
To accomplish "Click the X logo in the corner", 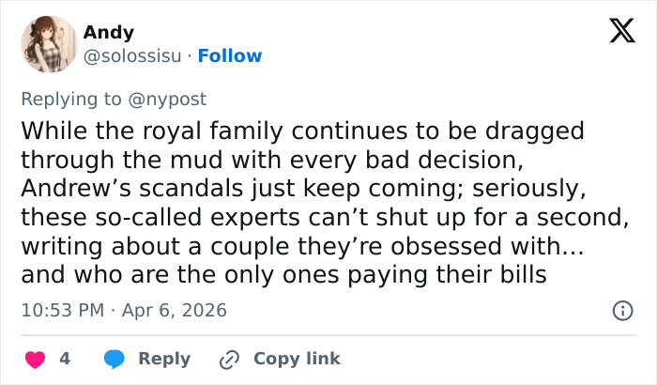I will [616, 33].
